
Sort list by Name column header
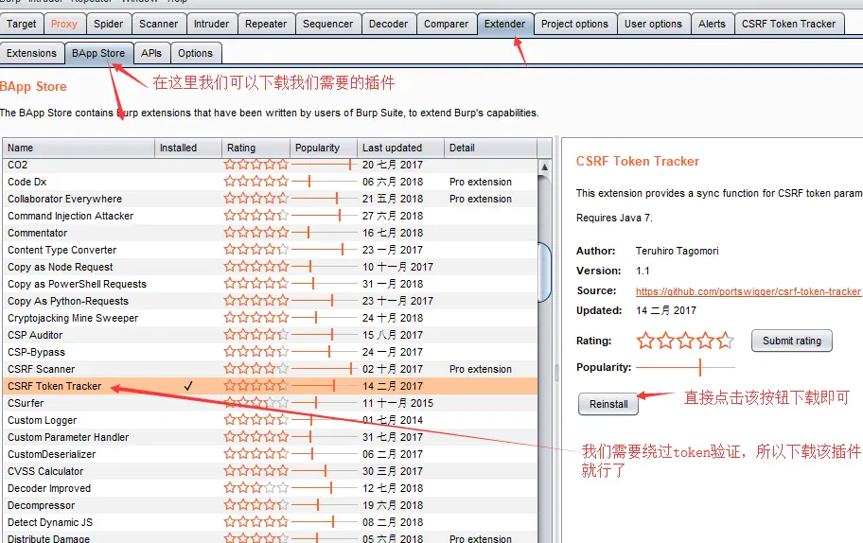(x=79, y=148)
